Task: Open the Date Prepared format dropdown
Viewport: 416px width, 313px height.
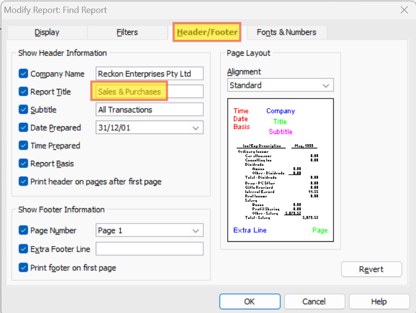Action: [x=150, y=127]
